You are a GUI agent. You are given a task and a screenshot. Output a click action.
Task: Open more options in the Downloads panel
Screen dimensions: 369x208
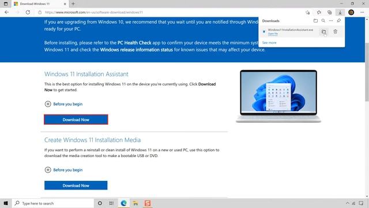coord(331,21)
